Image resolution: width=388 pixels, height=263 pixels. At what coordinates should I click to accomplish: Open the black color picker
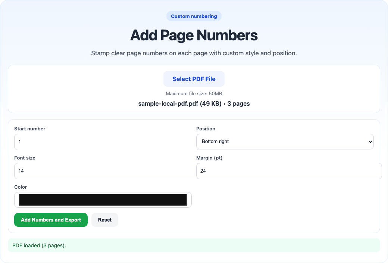tap(103, 199)
